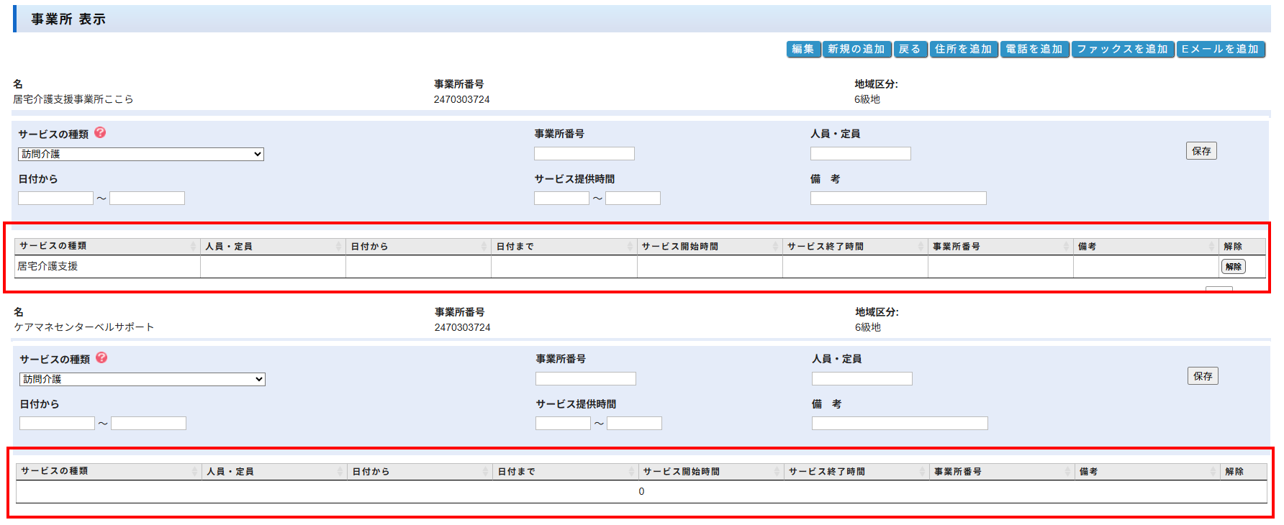1284x525 pixels.
Task: Click 保存 button in the first service form
Action: click(x=1201, y=151)
